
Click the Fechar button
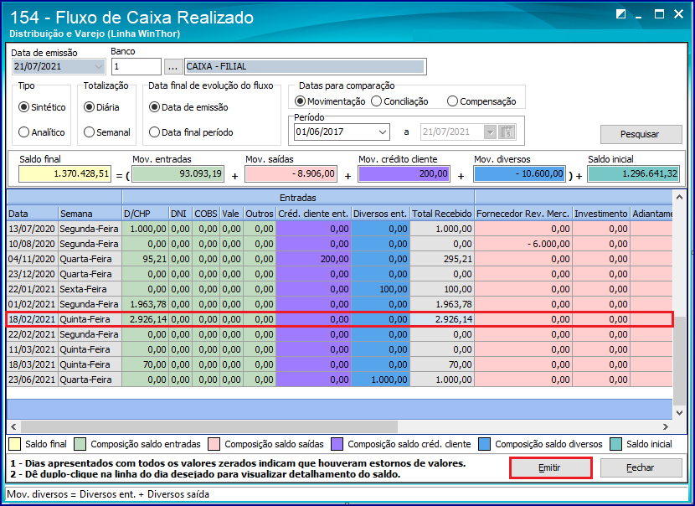(x=641, y=467)
